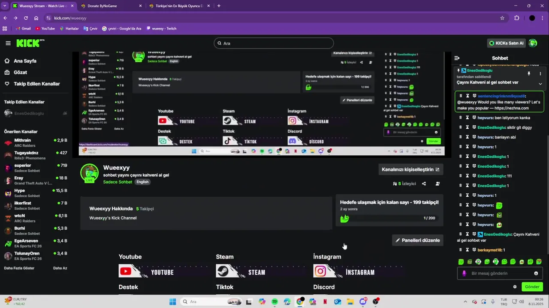The image size is (549, 308).
Task: Click the Sadece Sohbet category link
Action: tap(118, 182)
